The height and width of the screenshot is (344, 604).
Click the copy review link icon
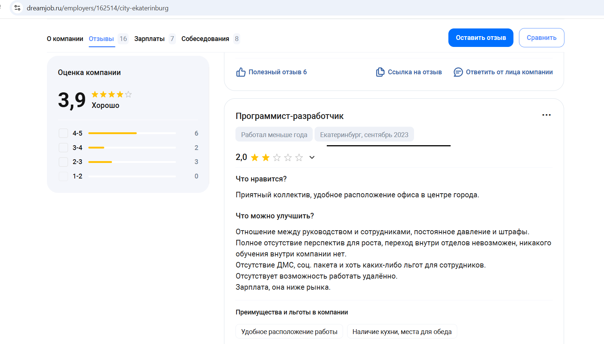pyautogui.click(x=380, y=72)
